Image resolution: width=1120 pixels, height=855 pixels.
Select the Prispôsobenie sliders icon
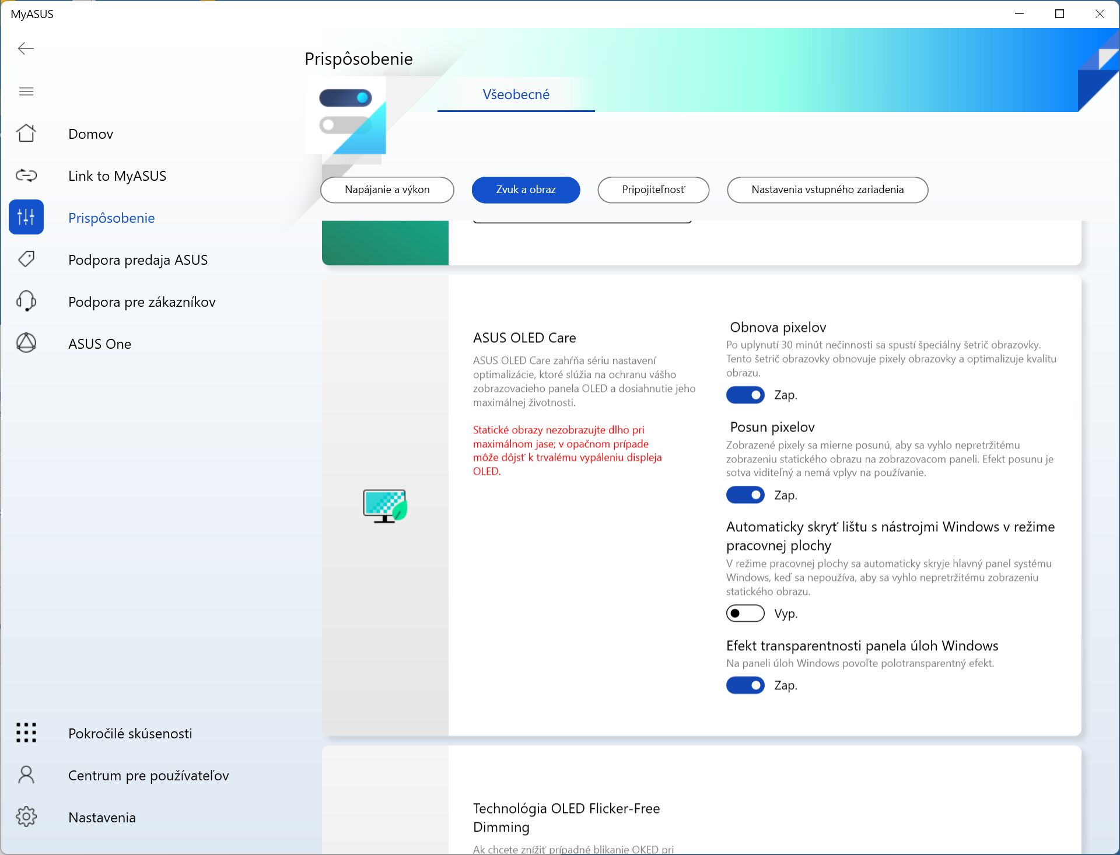tap(26, 217)
